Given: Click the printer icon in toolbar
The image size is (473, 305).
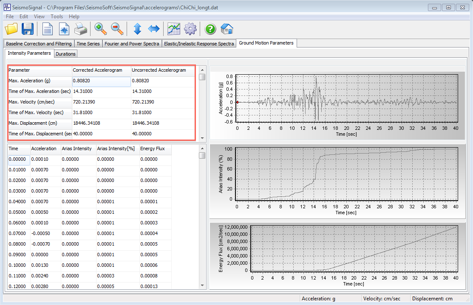Looking at the screenshot, I should click(81, 29).
